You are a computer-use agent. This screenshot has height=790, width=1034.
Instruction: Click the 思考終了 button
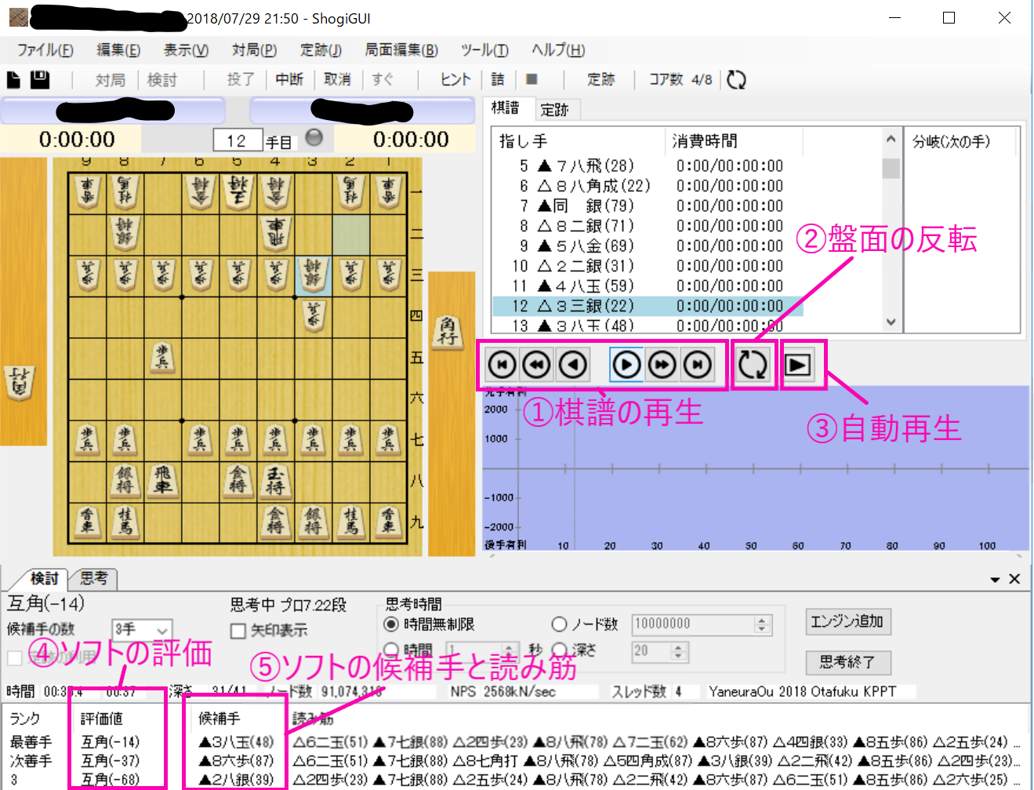tap(847, 662)
